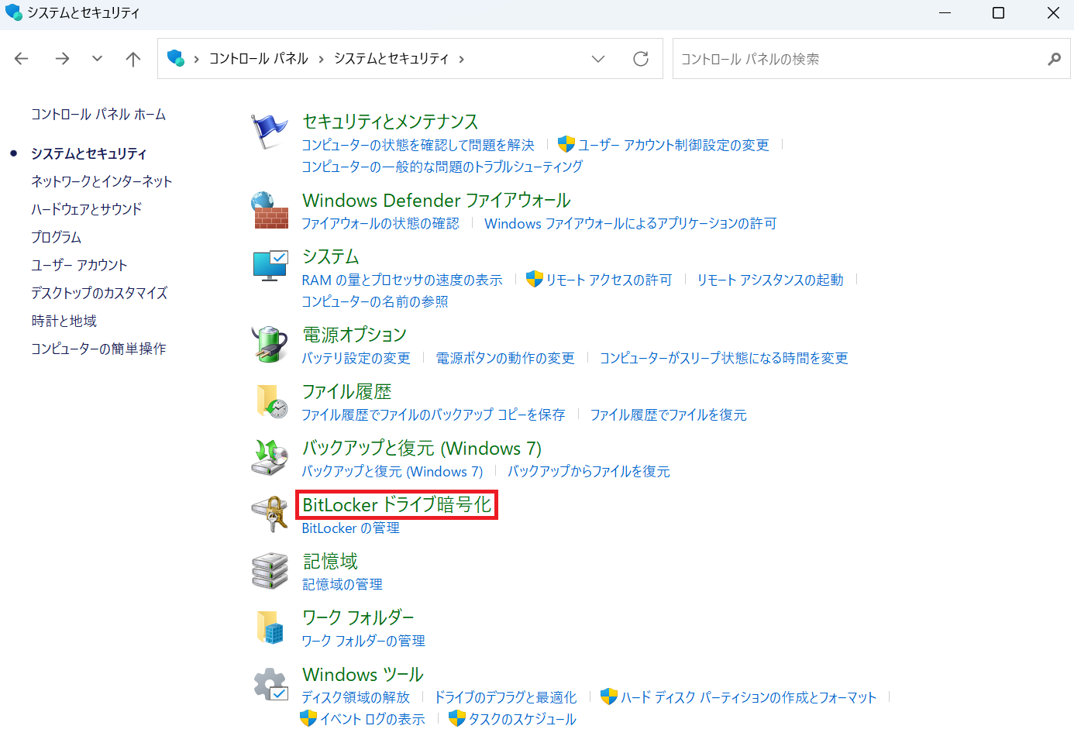This screenshot has height=736, width=1074.
Task: Select コントロール パネル in the breadcrumb
Action: 259,59
